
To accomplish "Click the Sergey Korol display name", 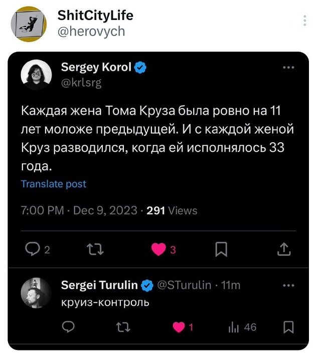I will pos(96,67).
